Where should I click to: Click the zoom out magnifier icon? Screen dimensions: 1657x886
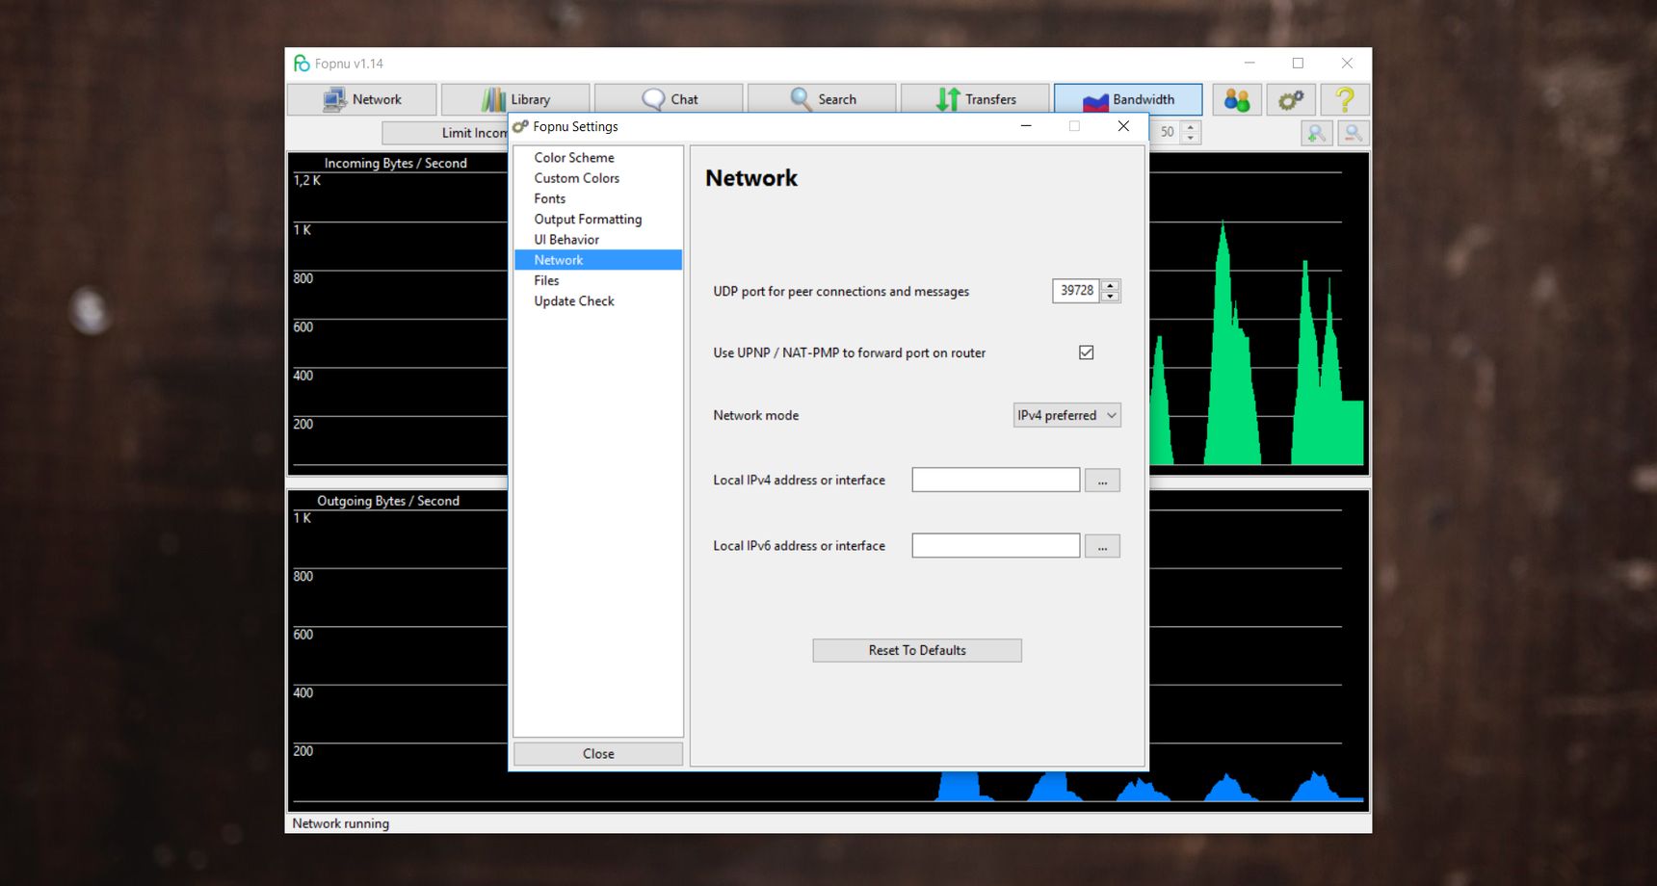(1354, 133)
